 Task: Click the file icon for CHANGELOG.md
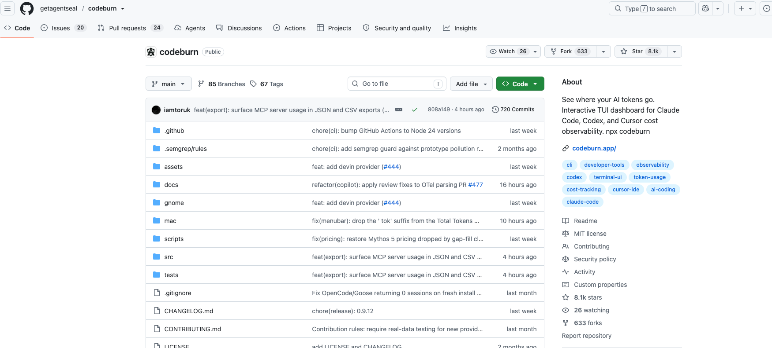[157, 311]
